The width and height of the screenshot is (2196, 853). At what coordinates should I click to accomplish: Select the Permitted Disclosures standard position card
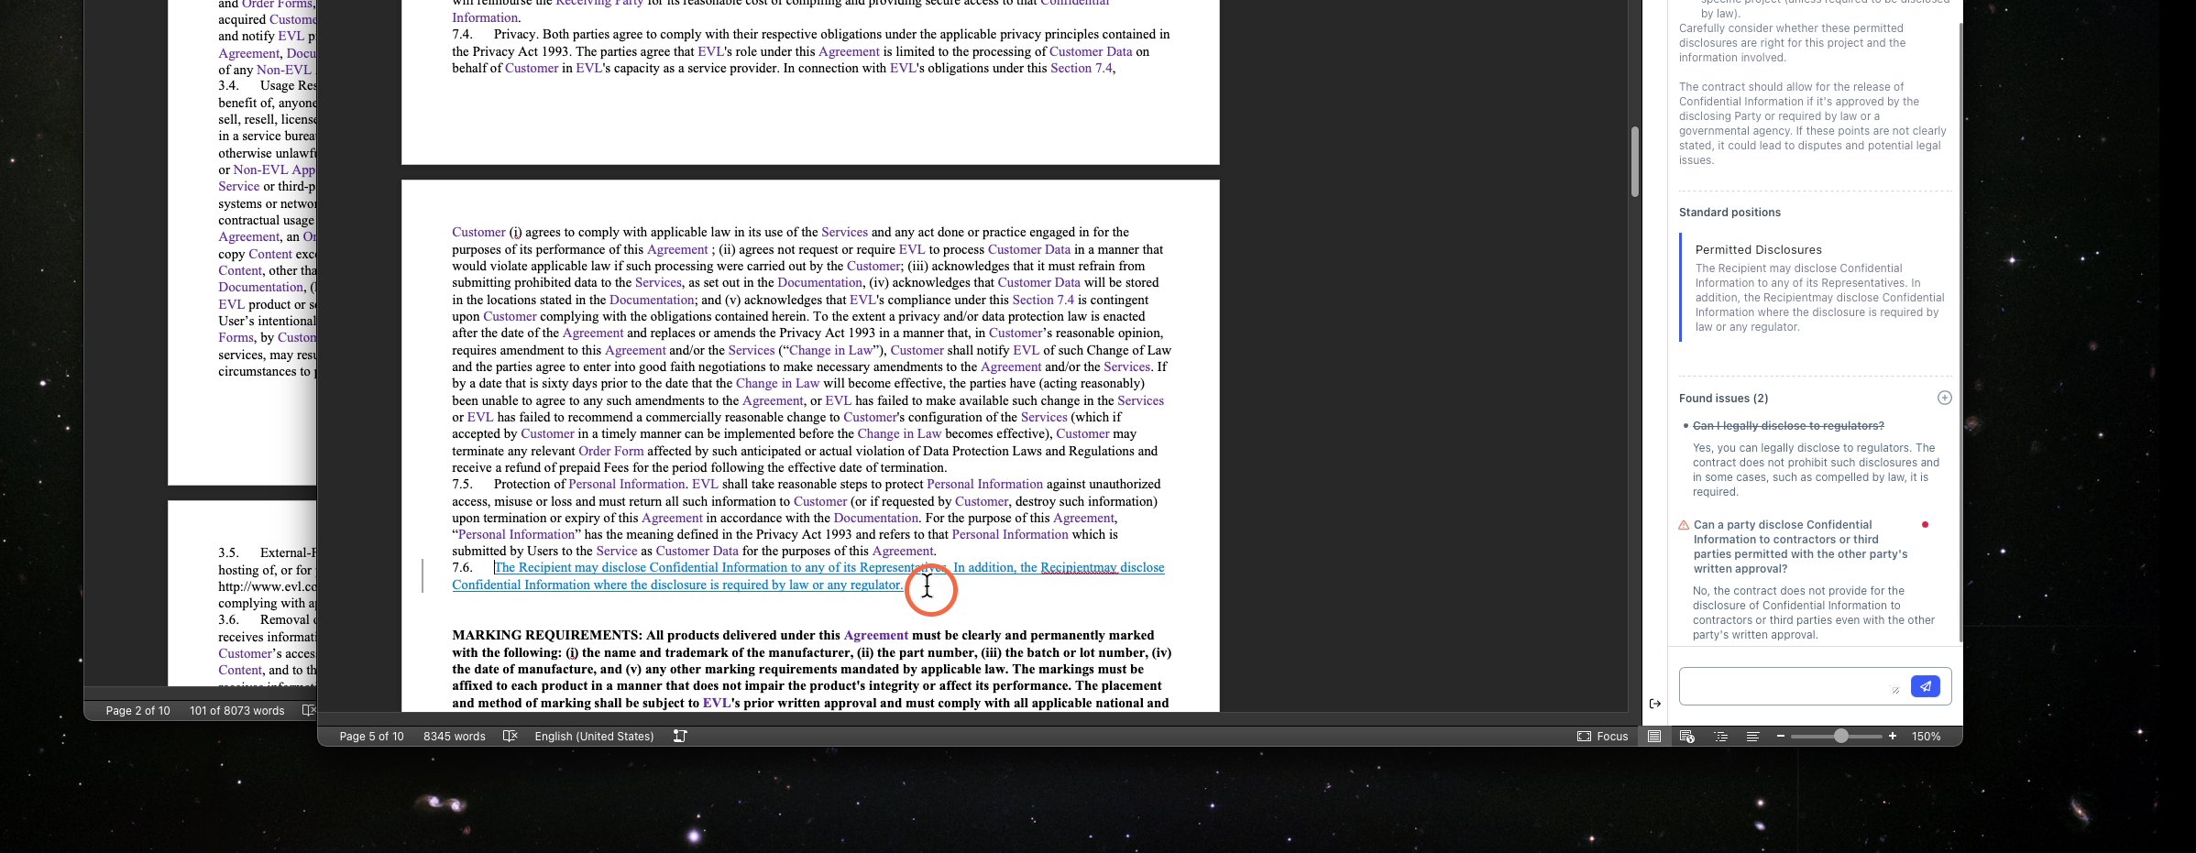coord(1815,288)
